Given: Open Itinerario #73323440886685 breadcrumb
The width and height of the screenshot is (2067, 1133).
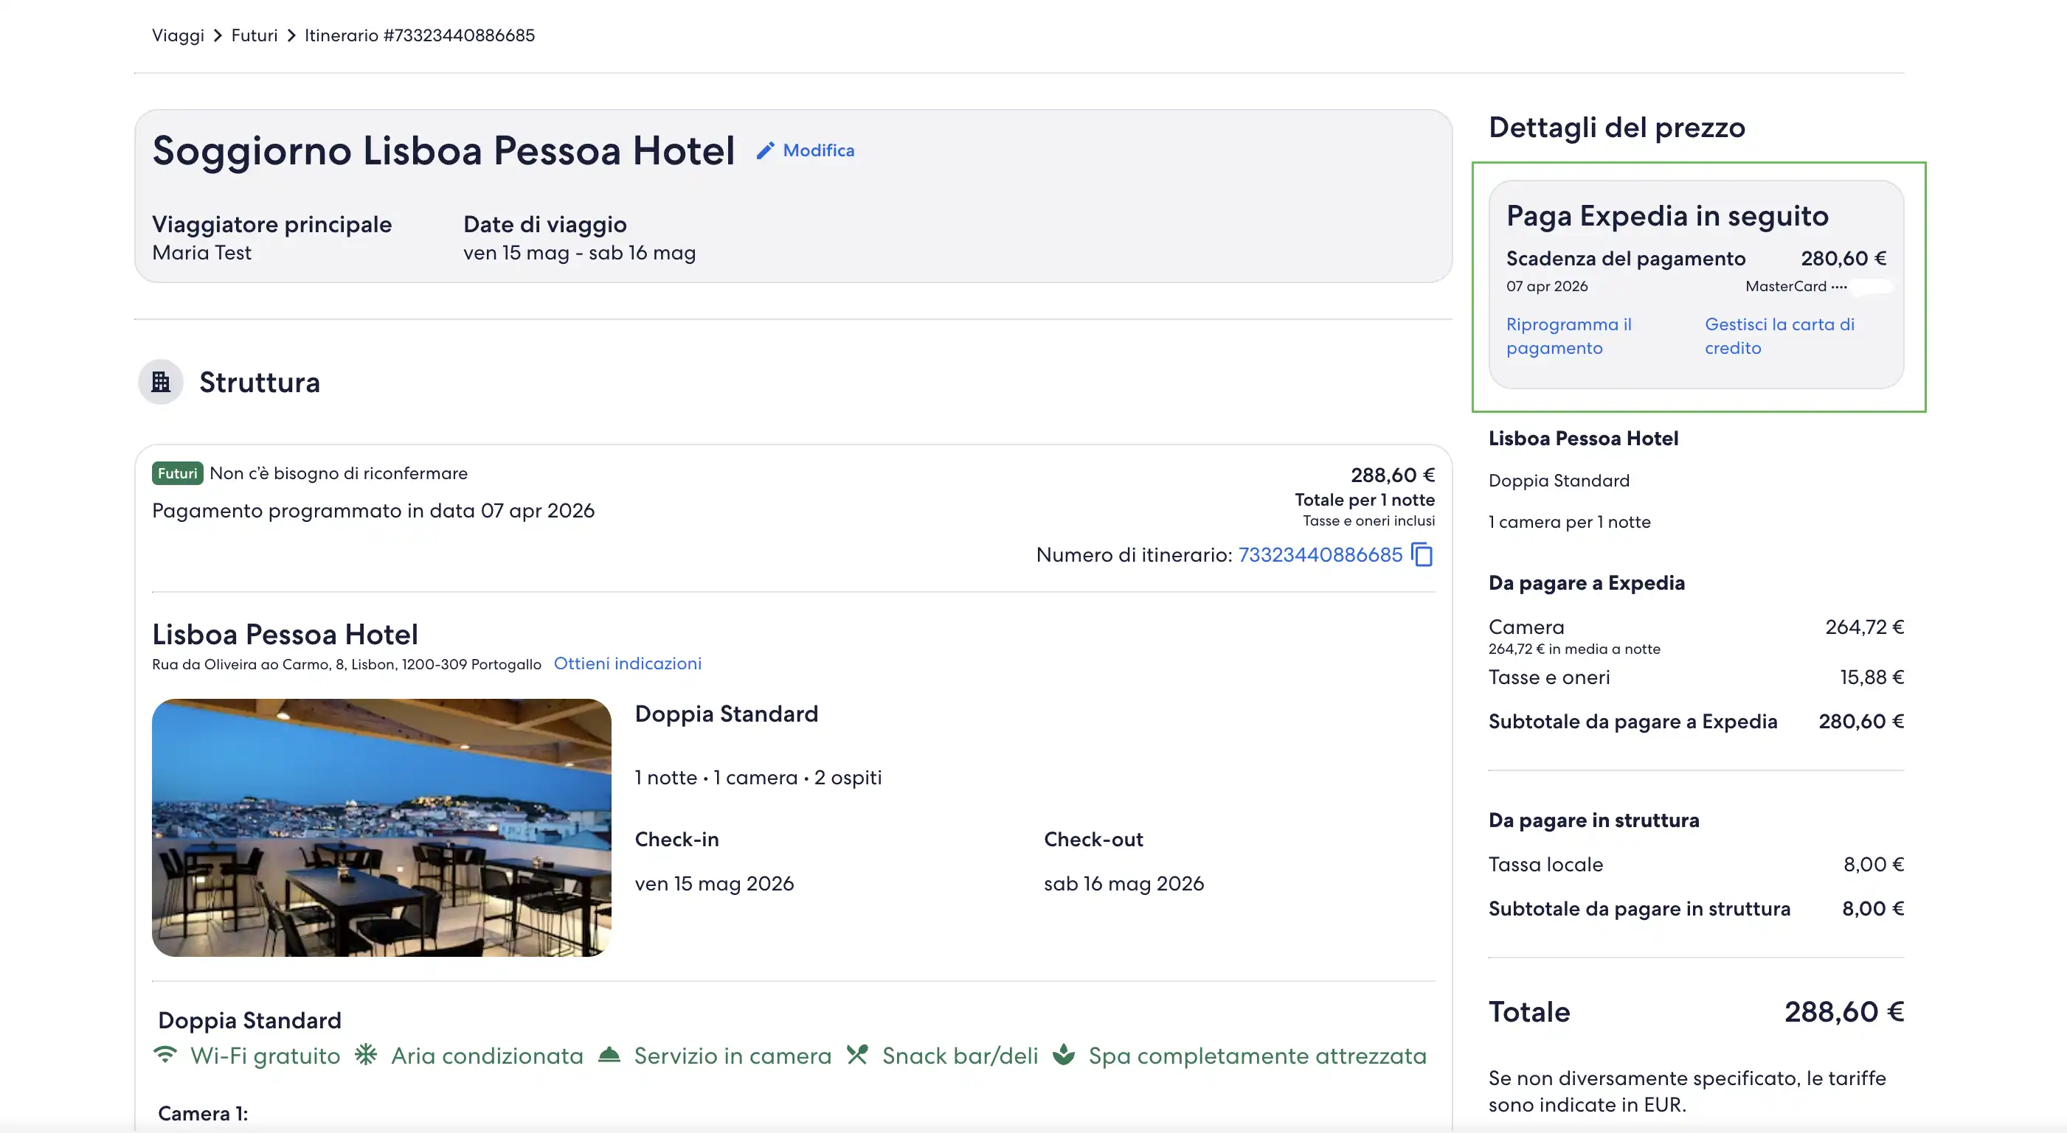Looking at the screenshot, I should click(419, 35).
